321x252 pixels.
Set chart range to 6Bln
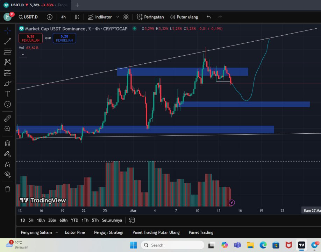tap(63, 220)
